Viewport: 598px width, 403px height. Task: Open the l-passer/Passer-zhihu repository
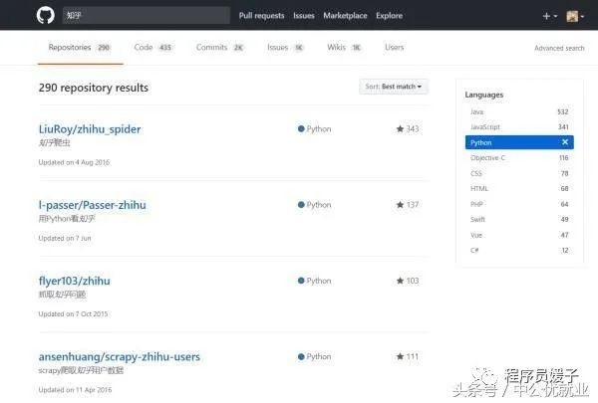[x=93, y=205]
